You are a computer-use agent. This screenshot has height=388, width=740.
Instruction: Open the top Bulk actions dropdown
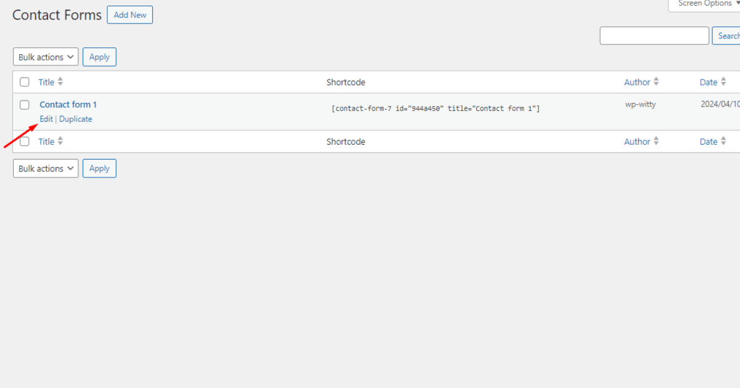46,57
